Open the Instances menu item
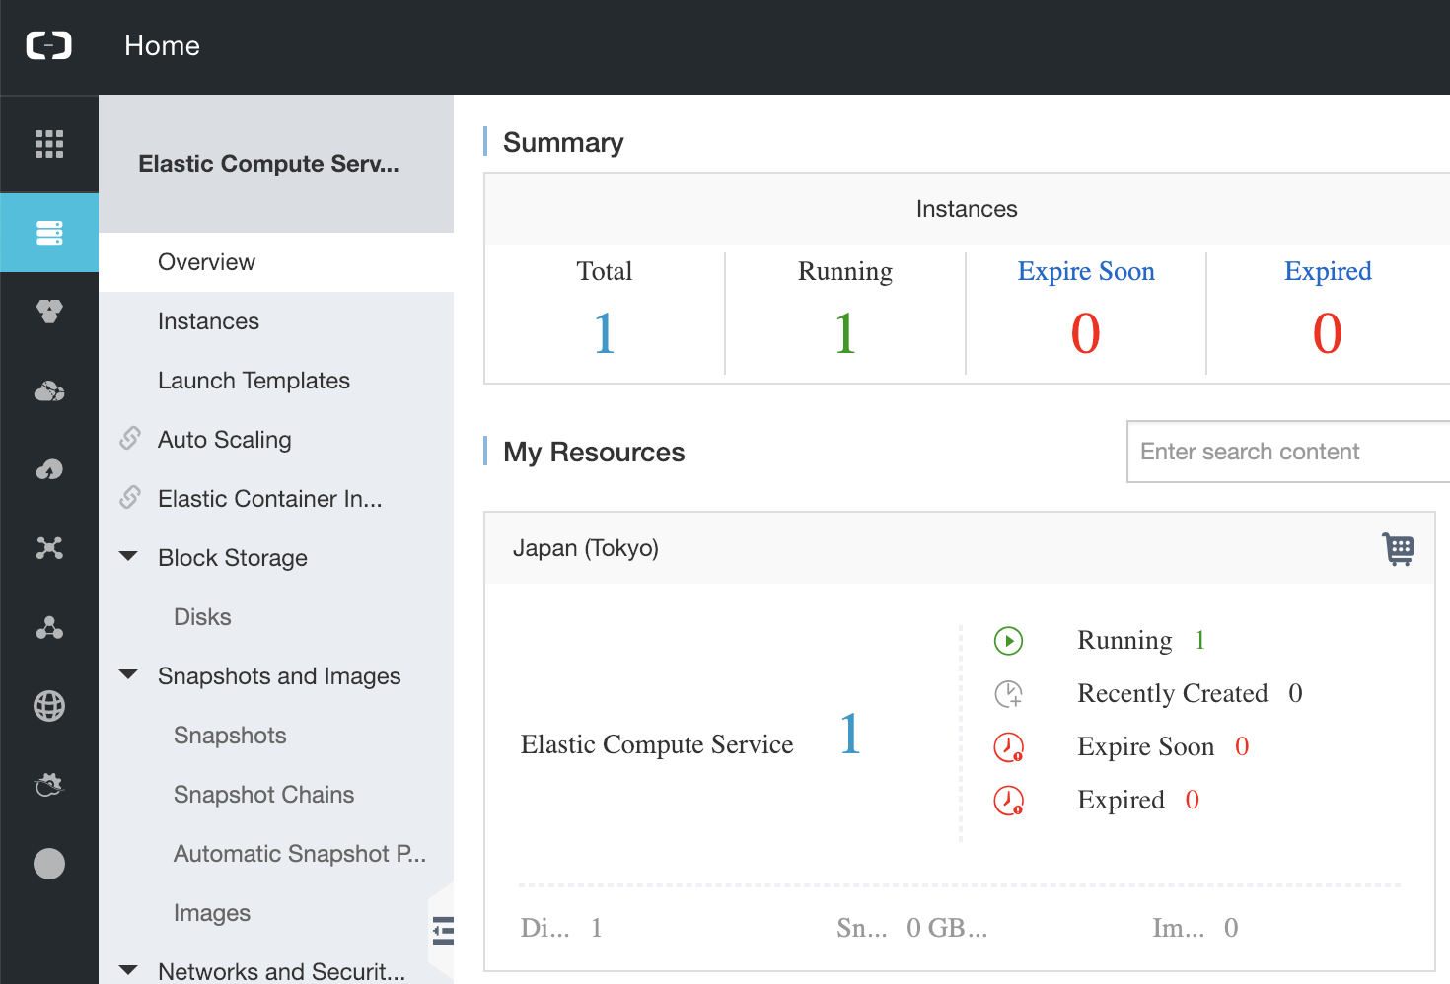Viewport: 1450px width, 984px height. pos(208,321)
